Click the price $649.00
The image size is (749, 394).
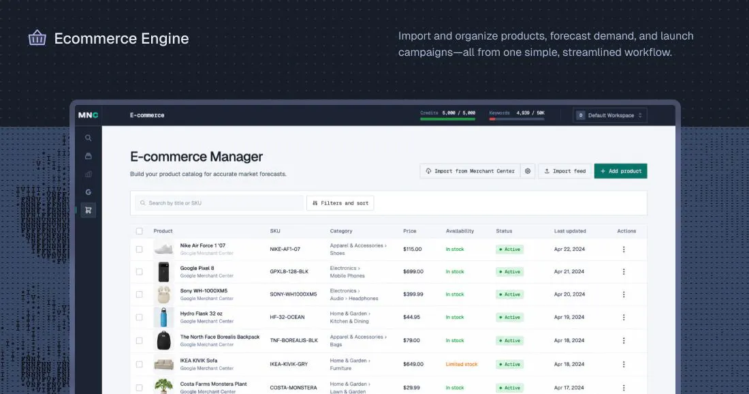tap(413, 365)
